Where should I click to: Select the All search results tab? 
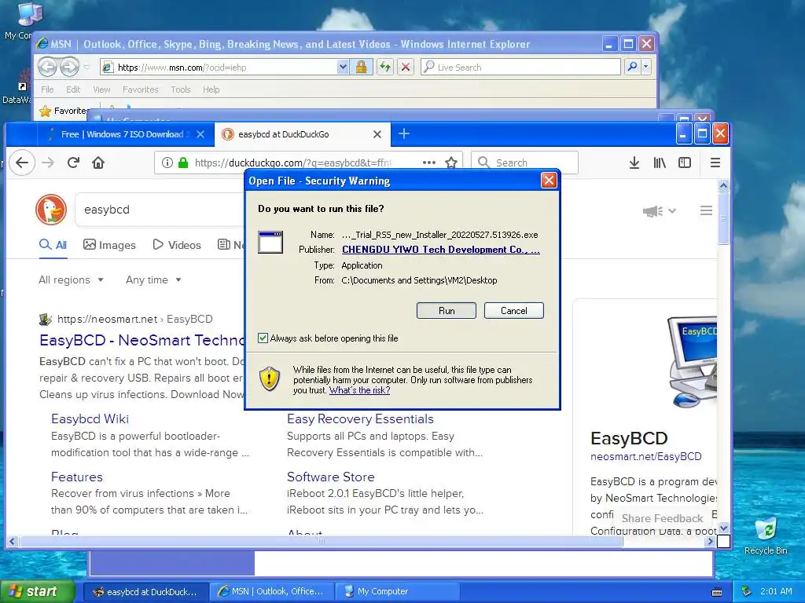point(53,245)
